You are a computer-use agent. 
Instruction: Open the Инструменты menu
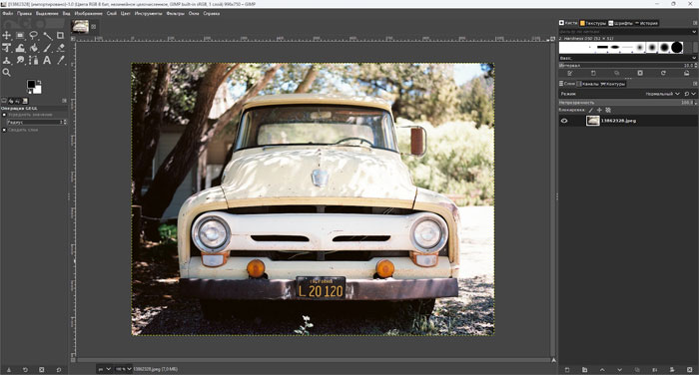[x=148, y=13]
